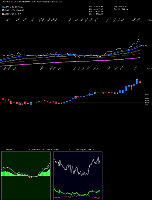Click the 1146 low-value label
The width and height of the screenshot is (152, 200).
tap(109, 68)
